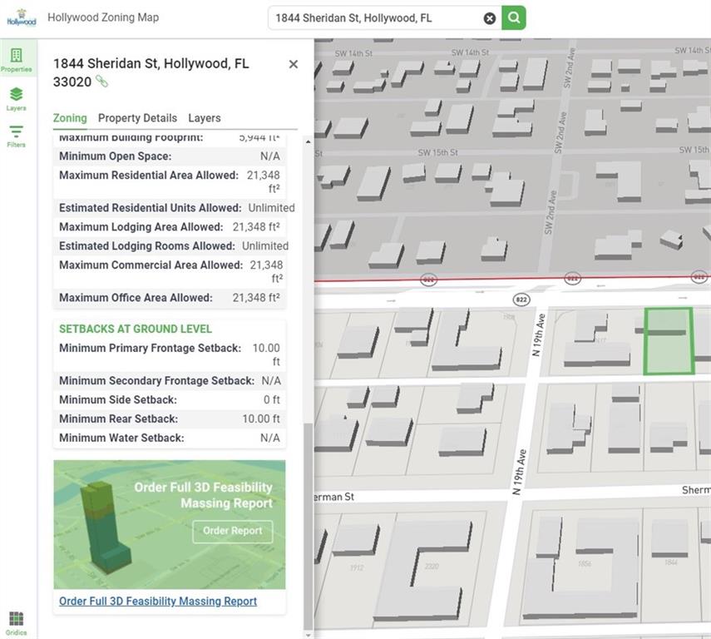Switch to the Zoning tab

pyautogui.click(x=70, y=118)
